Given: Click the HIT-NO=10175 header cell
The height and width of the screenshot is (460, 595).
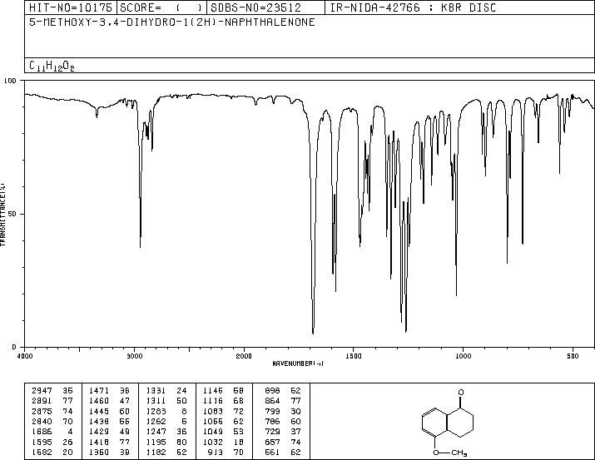Looking at the screenshot, I should [x=71, y=7].
